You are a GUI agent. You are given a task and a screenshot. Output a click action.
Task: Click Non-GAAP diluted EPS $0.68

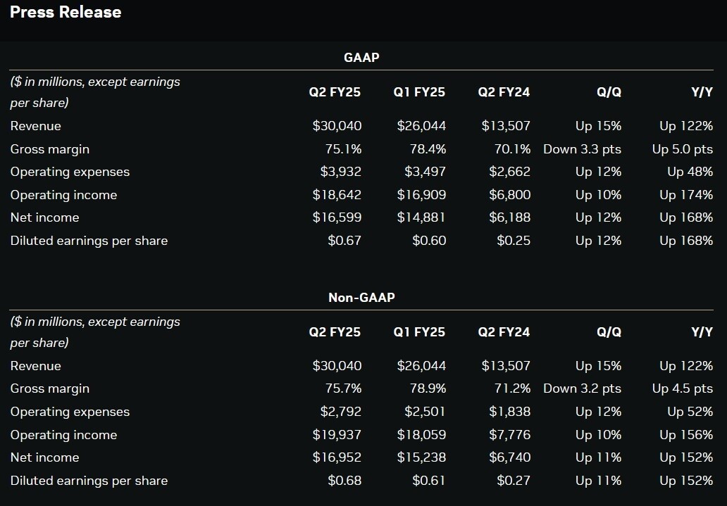[x=344, y=481]
